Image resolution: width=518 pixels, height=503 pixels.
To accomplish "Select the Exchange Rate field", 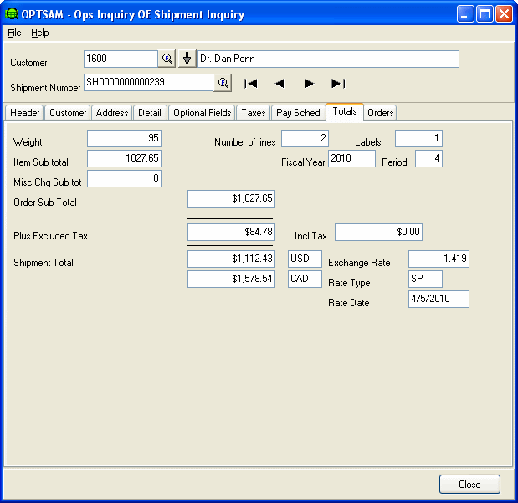I will 439,259.
